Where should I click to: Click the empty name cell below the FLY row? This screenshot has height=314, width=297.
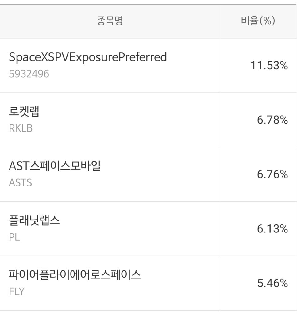pyautogui.click(x=110, y=312)
